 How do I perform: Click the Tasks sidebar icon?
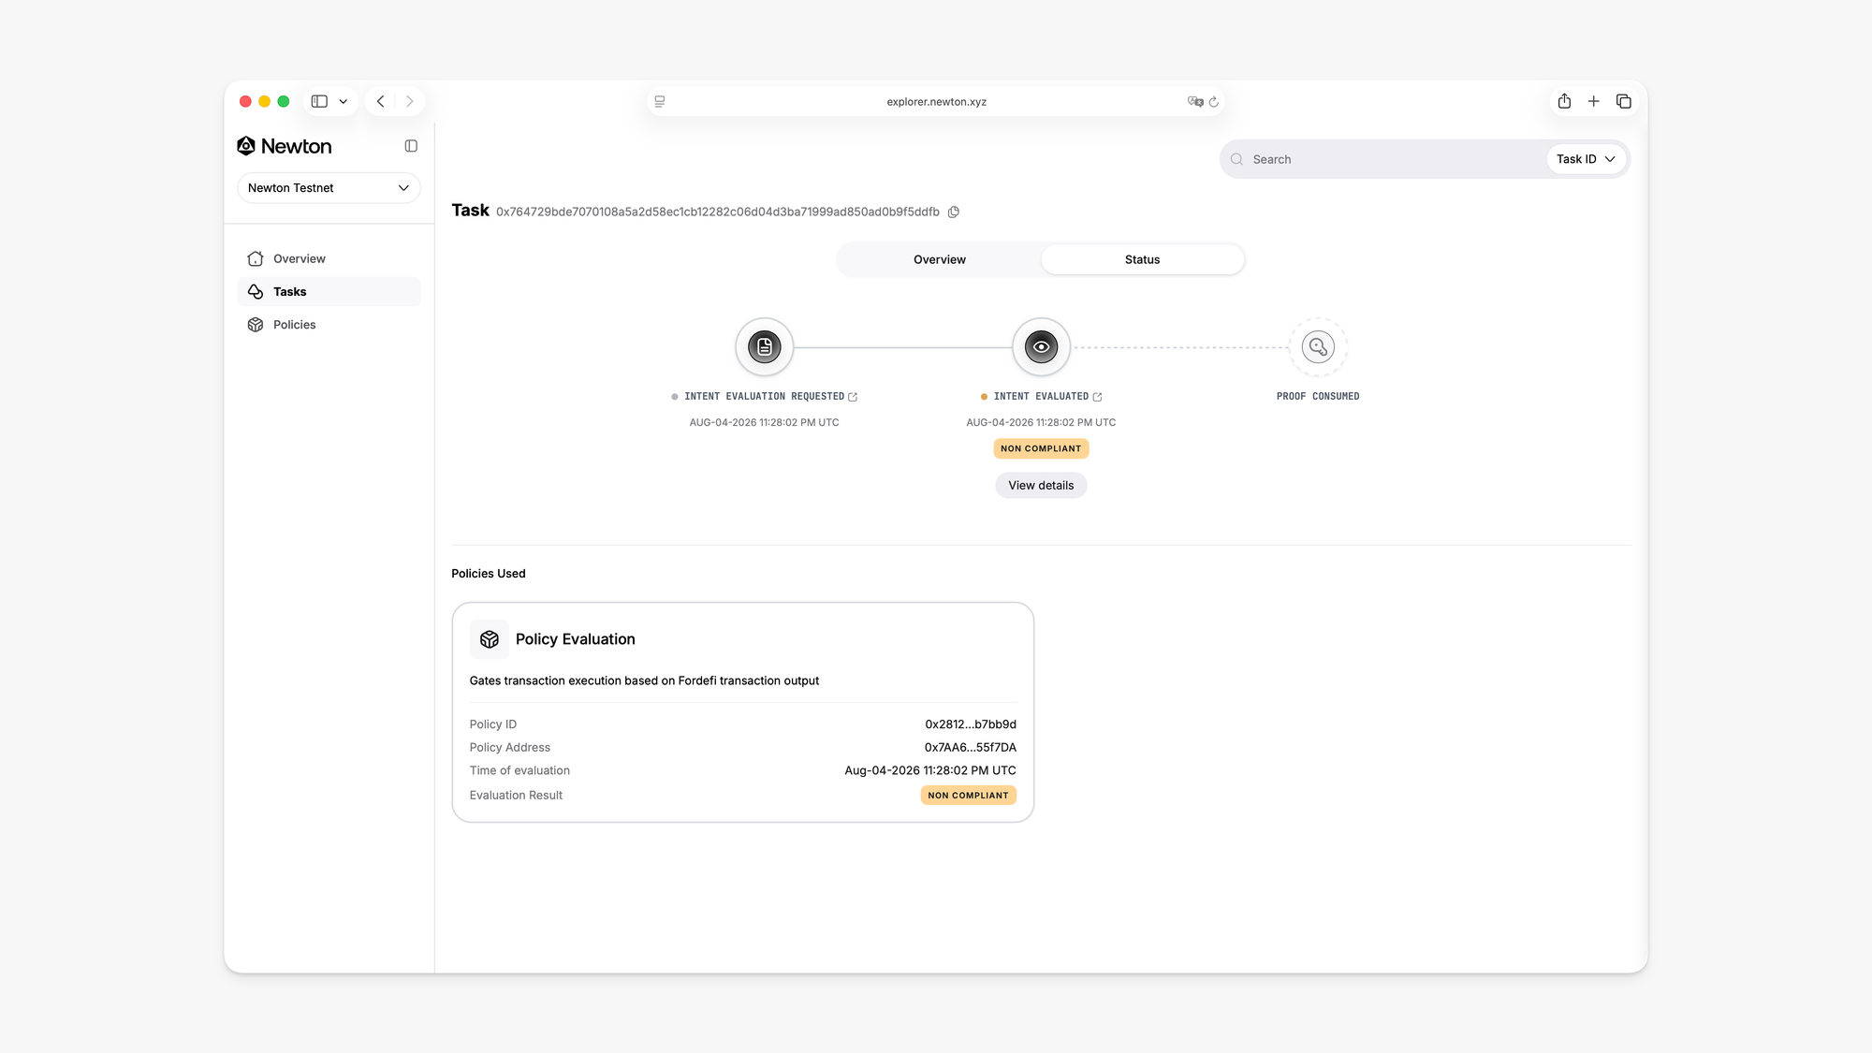[256, 292]
